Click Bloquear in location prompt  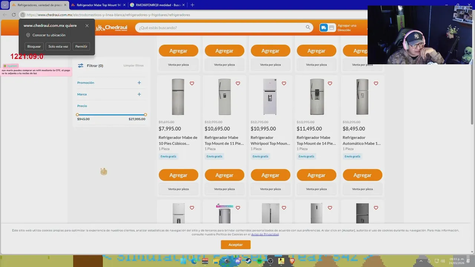point(34,46)
